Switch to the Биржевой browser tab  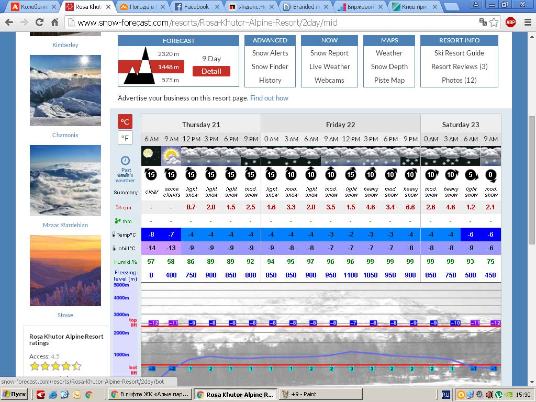coord(360,6)
